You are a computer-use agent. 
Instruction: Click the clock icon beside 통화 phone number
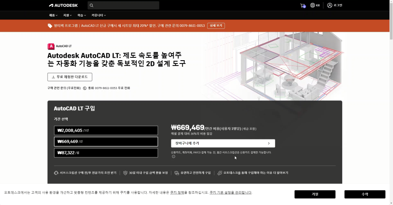(85, 88)
